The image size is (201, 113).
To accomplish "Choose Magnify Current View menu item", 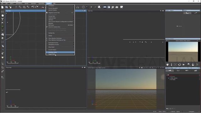I will 60,13.
